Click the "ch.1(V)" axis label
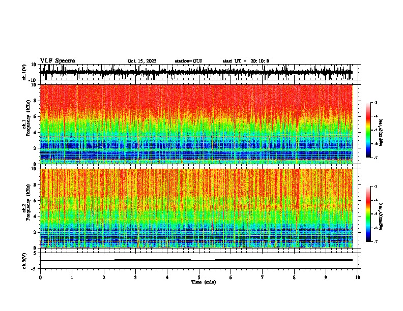Viewport: 403px width, 311px height. [24, 72]
